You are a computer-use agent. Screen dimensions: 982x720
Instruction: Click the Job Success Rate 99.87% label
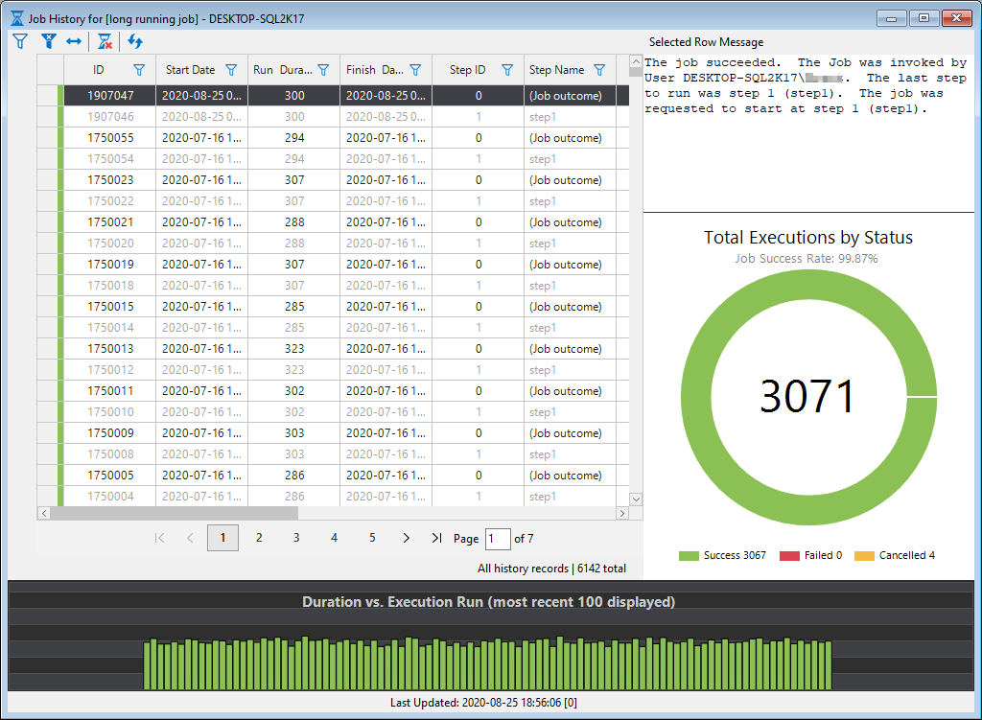807,259
